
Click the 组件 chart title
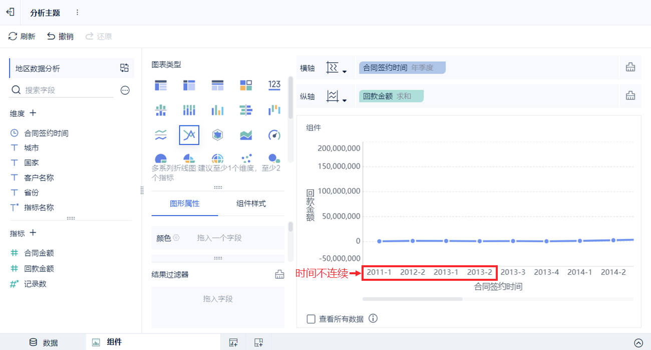[x=313, y=128]
